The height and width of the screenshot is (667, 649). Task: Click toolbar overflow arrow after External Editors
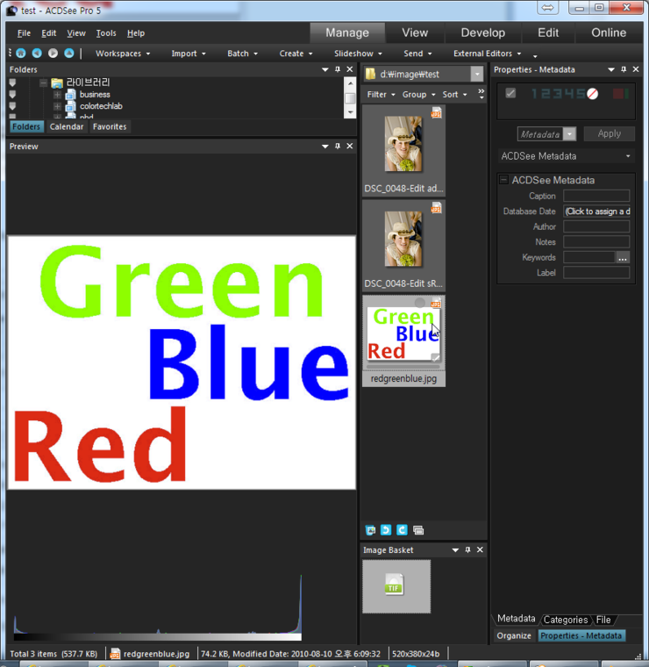click(535, 55)
